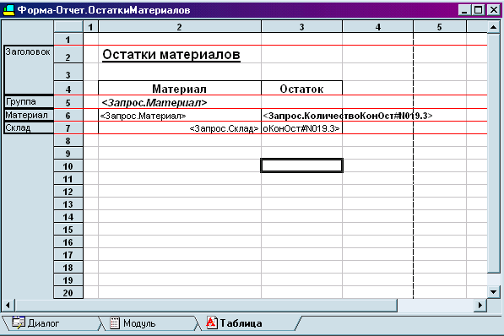Open the Модуль tab
Viewport: 504px width, 336px height.
pyautogui.click(x=148, y=323)
